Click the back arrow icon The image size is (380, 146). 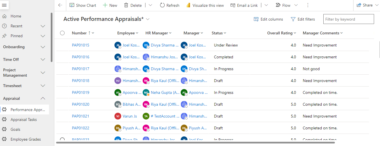[60, 5]
